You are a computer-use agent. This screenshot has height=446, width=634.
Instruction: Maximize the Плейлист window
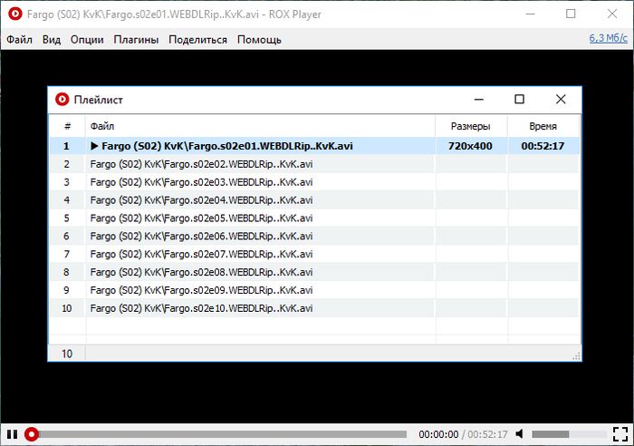[x=519, y=100]
